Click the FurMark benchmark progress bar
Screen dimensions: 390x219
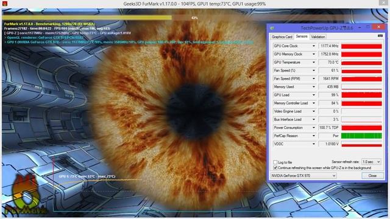click(195, 18)
